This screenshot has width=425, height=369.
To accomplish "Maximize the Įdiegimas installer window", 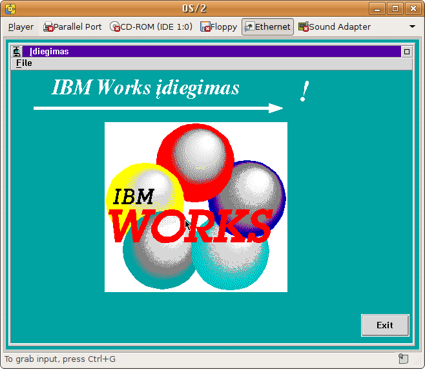I will point(406,52).
